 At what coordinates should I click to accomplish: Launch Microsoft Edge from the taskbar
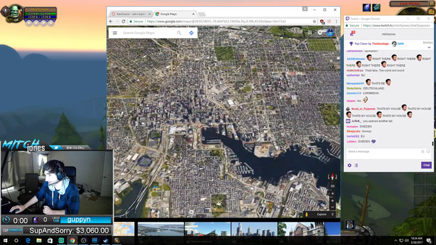(x=28, y=240)
